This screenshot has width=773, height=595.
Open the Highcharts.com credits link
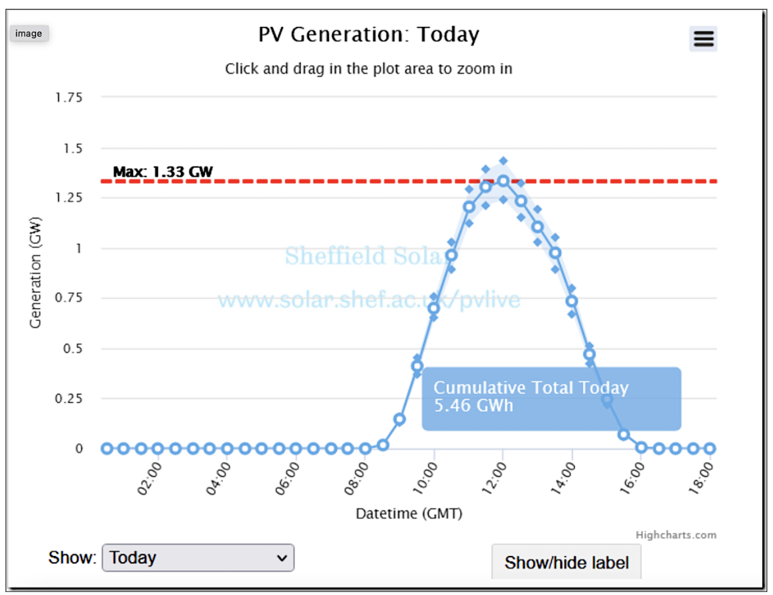tap(676, 535)
